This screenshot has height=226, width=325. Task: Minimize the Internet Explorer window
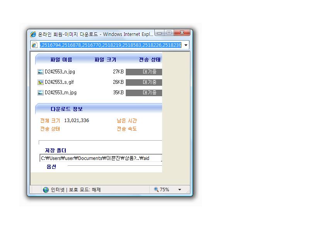click(x=159, y=33)
